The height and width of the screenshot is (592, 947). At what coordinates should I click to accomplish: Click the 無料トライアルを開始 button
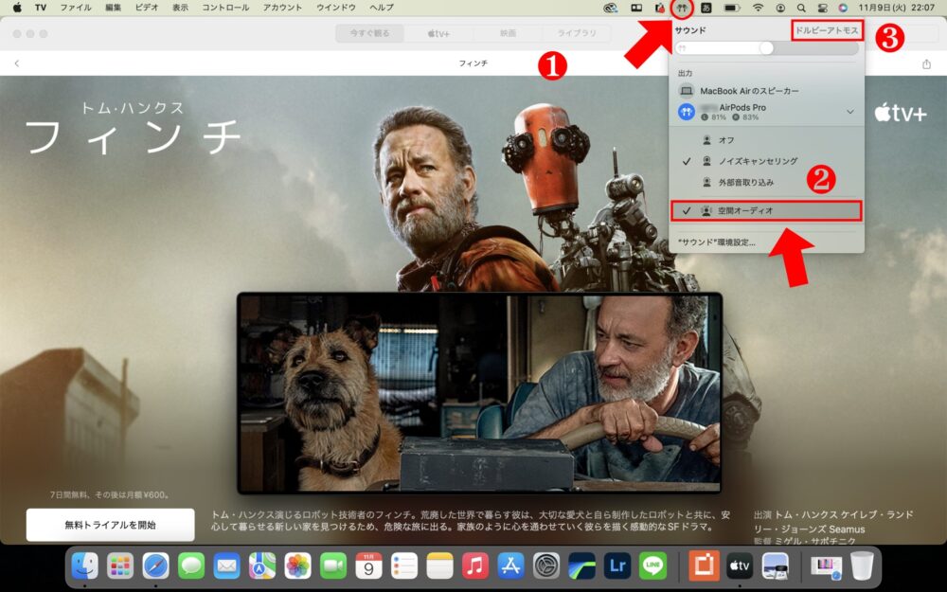pos(111,525)
